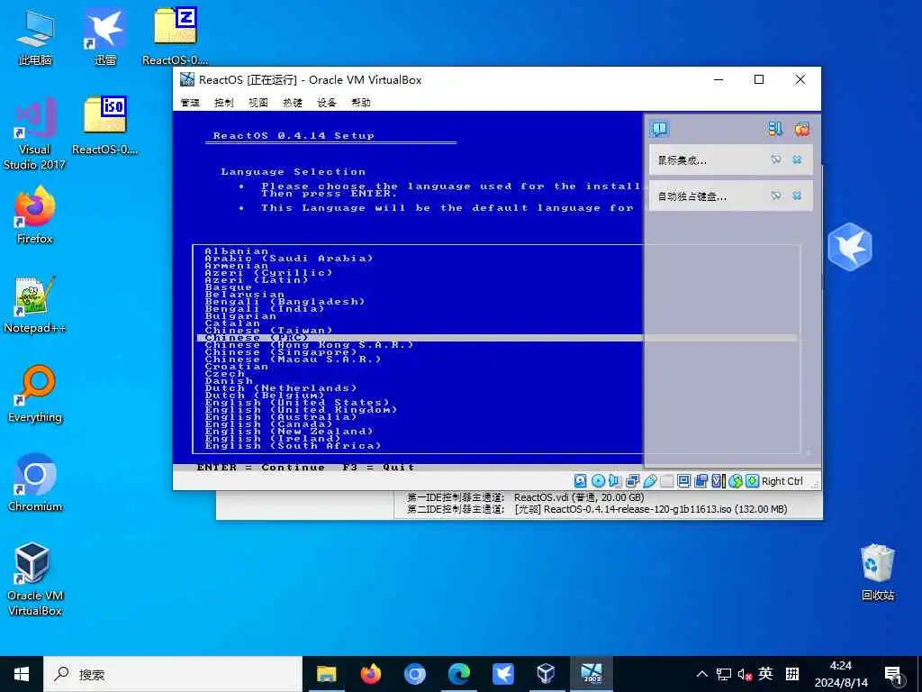Viewport: 922px width, 692px height.
Task: Select English (United States) language
Action: [x=297, y=403]
